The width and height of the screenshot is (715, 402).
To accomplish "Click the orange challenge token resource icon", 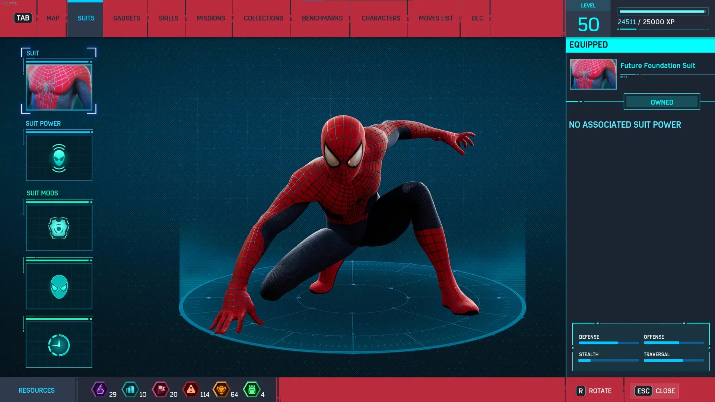I will 221,390.
